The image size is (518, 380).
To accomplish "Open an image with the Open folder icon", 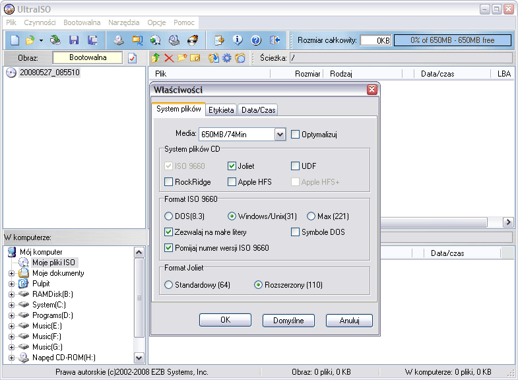I will [30, 40].
